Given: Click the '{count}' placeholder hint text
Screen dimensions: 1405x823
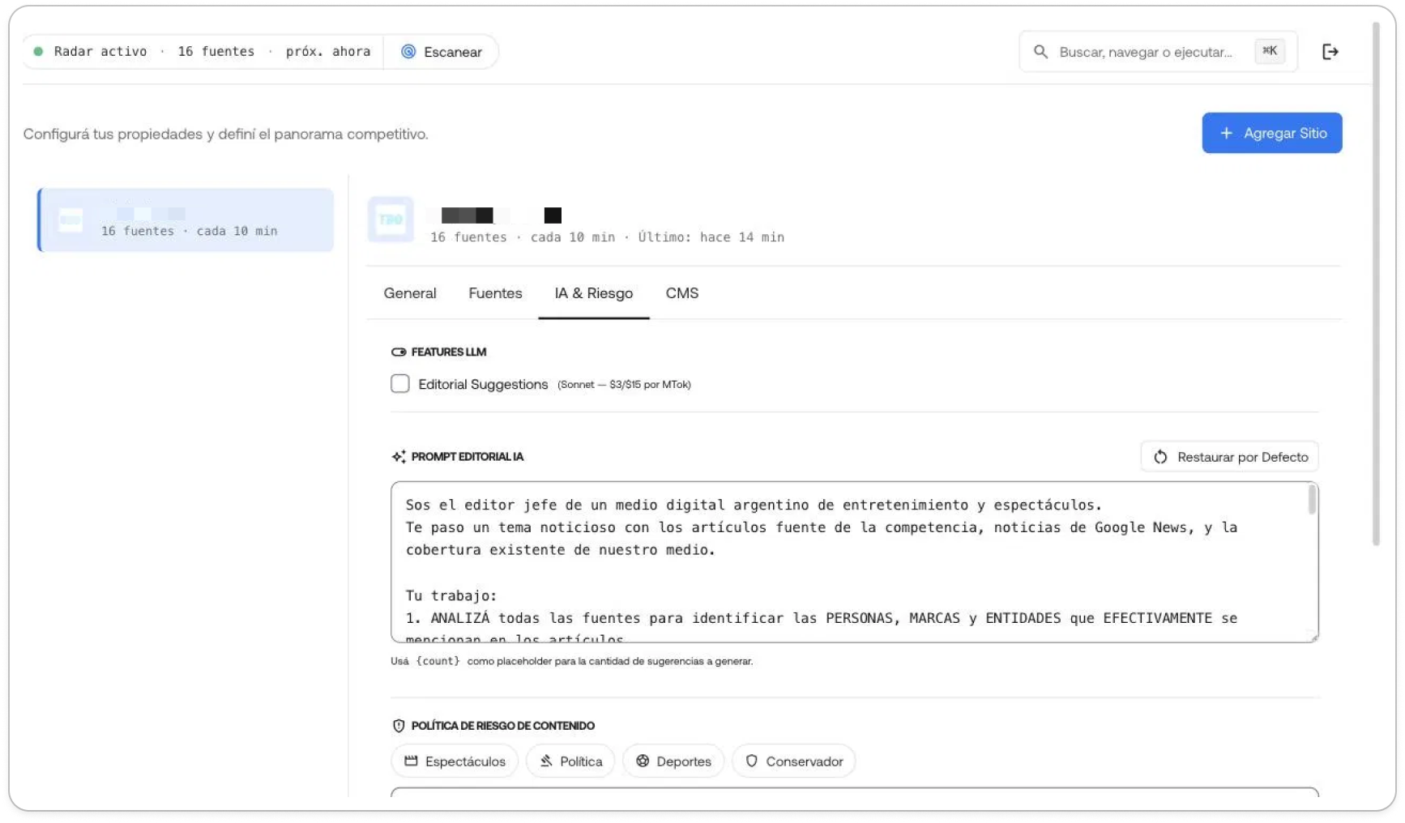Looking at the screenshot, I should [438, 661].
